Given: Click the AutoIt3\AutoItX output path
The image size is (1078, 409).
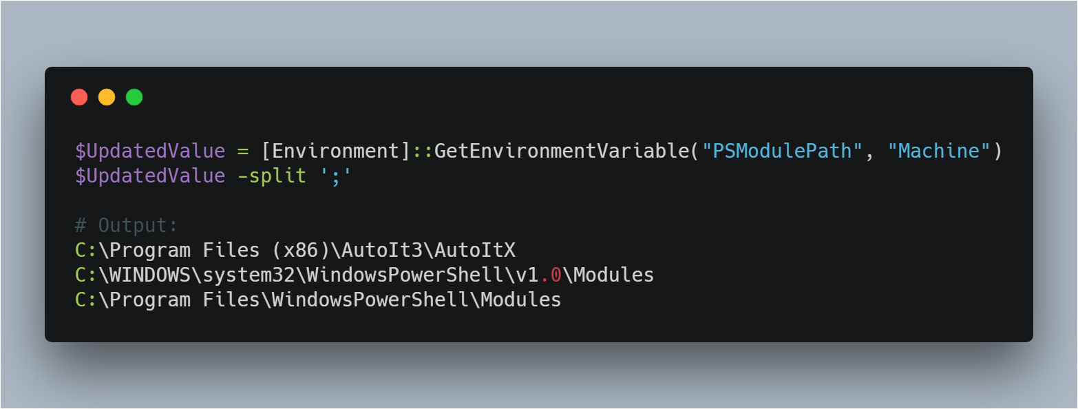Looking at the screenshot, I should 434,250.
